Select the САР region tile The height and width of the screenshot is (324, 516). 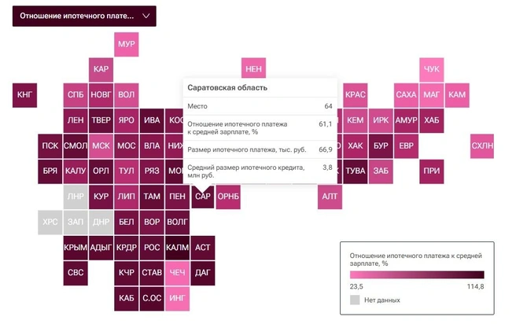click(203, 196)
